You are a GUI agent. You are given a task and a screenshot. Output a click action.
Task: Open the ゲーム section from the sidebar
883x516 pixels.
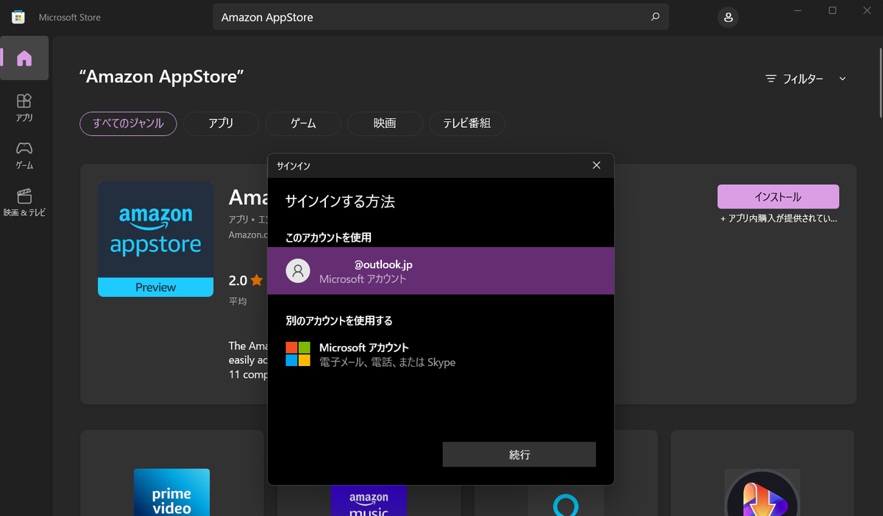pos(24,155)
